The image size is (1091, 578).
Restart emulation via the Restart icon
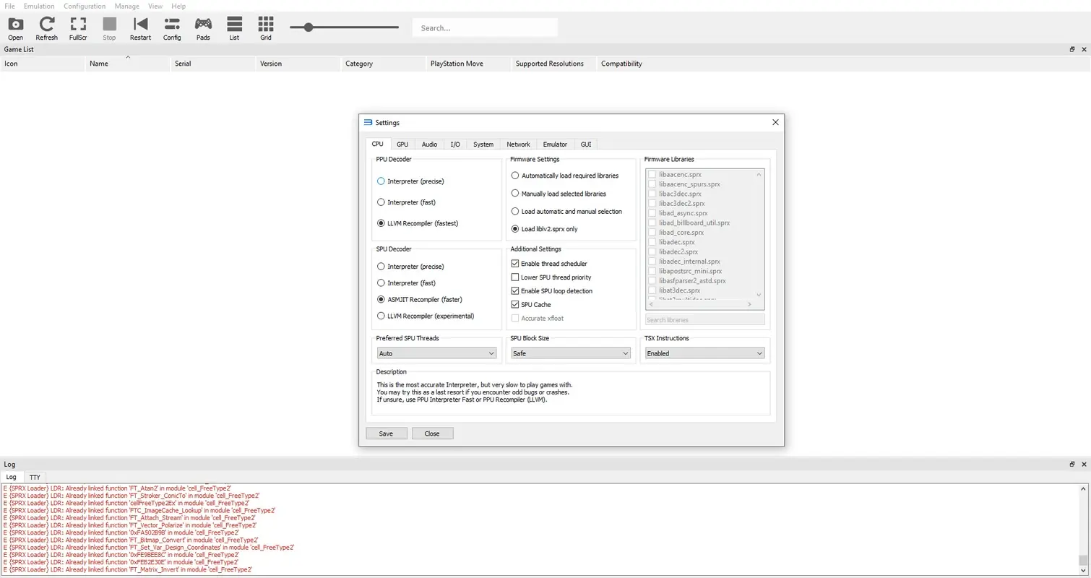tap(140, 27)
